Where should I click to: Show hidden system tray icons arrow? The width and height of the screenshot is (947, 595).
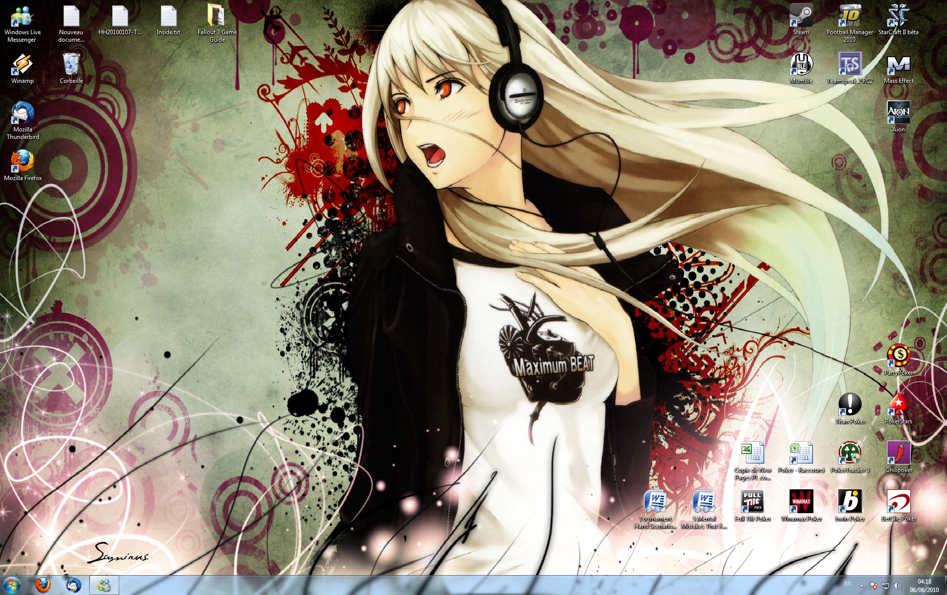pos(861,586)
